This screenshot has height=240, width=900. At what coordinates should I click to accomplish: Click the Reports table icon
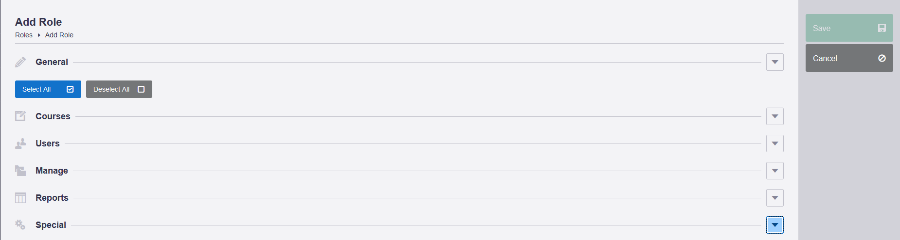point(20,198)
